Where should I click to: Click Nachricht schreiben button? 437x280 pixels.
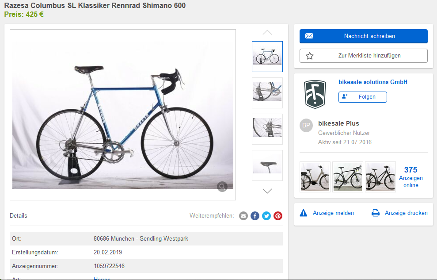coord(363,36)
